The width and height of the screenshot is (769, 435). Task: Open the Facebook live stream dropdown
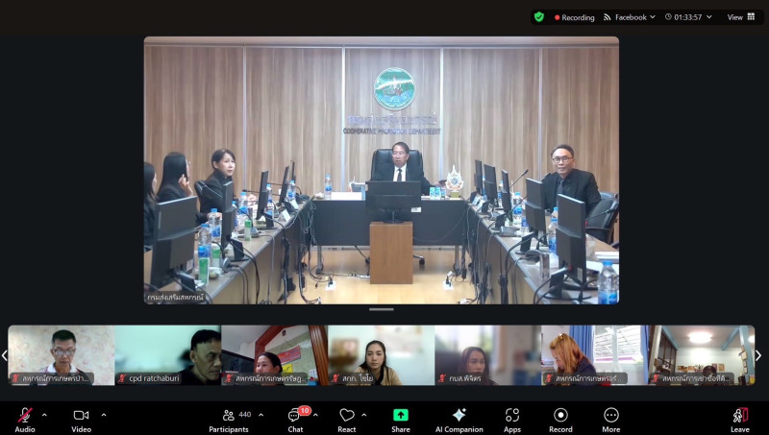coord(631,17)
